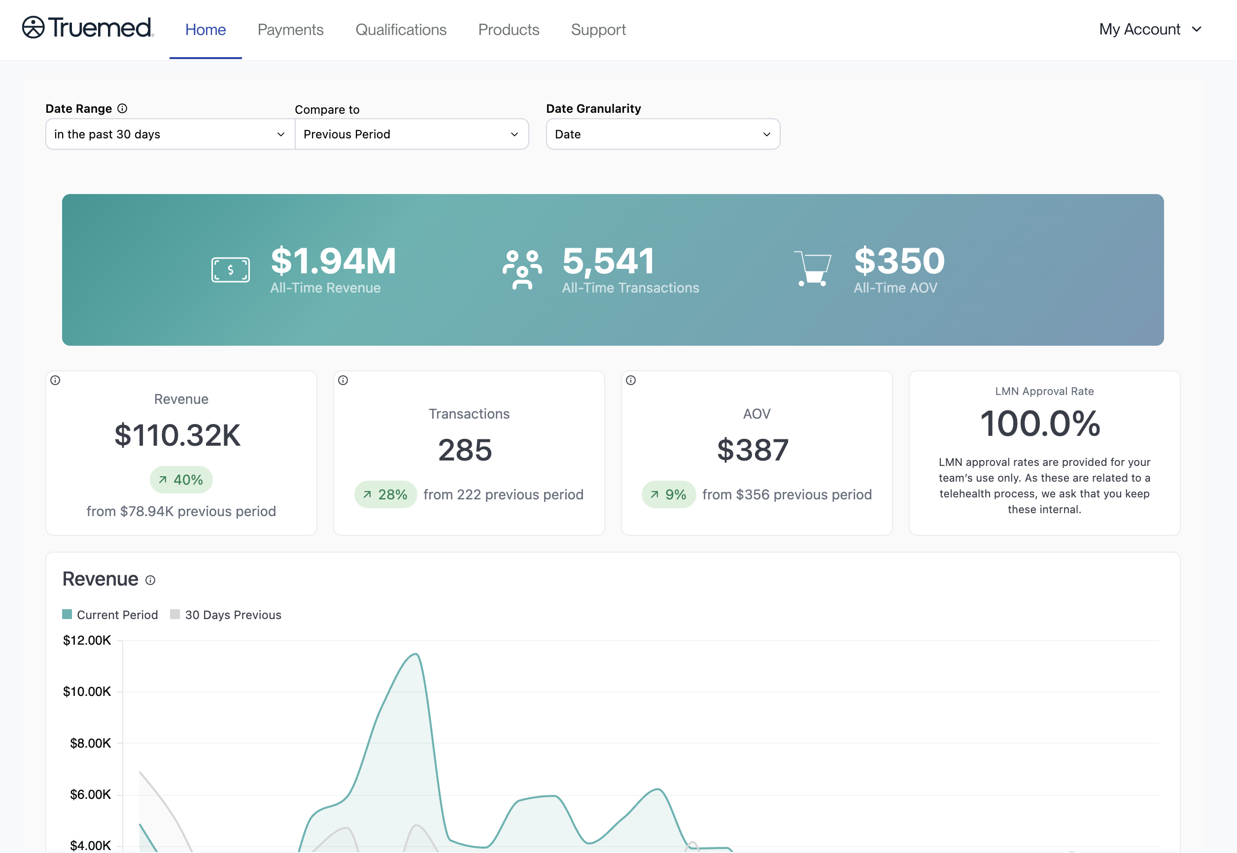
Task: Click the $10.00K axis label
Action: pyautogui.click(x=87, y=691)
